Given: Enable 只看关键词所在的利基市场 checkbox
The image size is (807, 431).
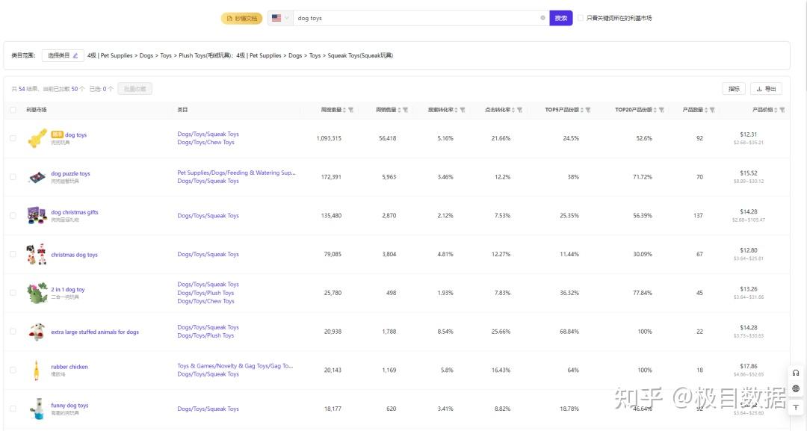Looking at the screenshot, I should (581, 18).
